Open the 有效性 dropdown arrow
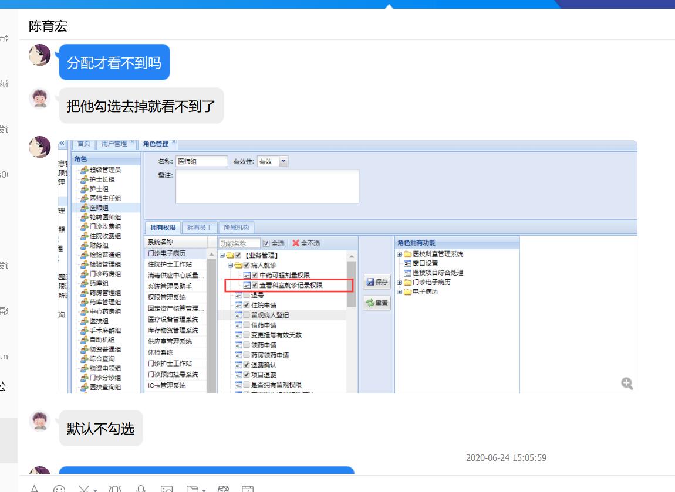The width and height of the screenshot is (675, 492). click(x=283, y=161)
